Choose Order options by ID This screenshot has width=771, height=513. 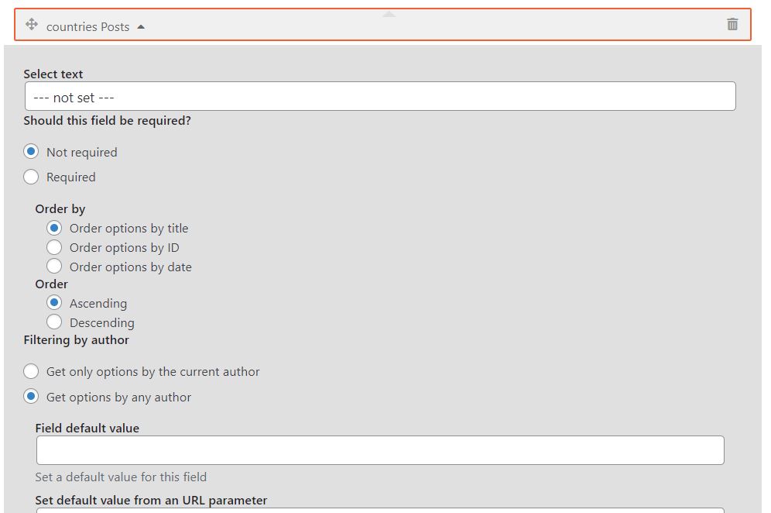(x=54, y=247)
